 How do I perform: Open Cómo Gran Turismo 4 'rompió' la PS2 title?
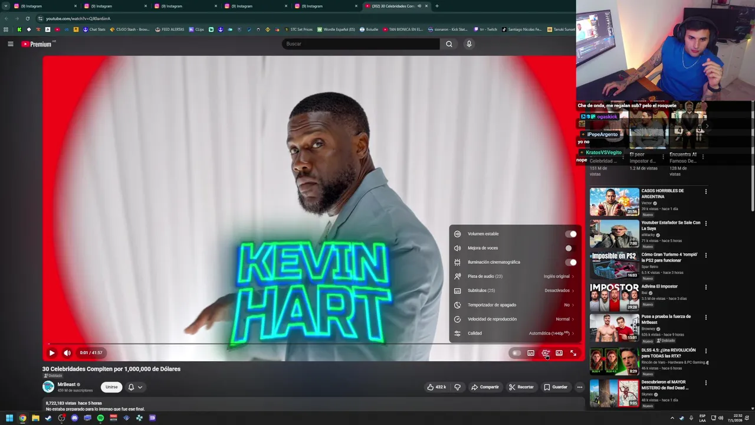[x=671, y=257]
